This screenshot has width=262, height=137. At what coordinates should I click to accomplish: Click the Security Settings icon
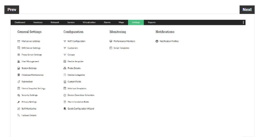[19, 95]
